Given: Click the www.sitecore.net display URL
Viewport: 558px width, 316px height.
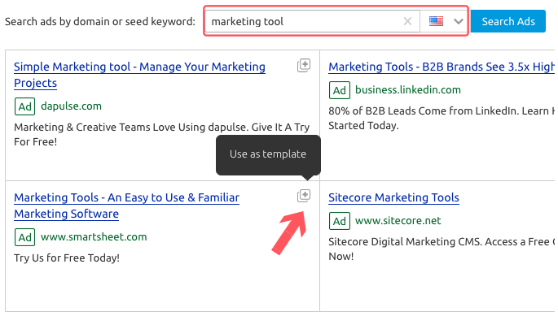Looking at the screenshot, I should coord(398,220).
